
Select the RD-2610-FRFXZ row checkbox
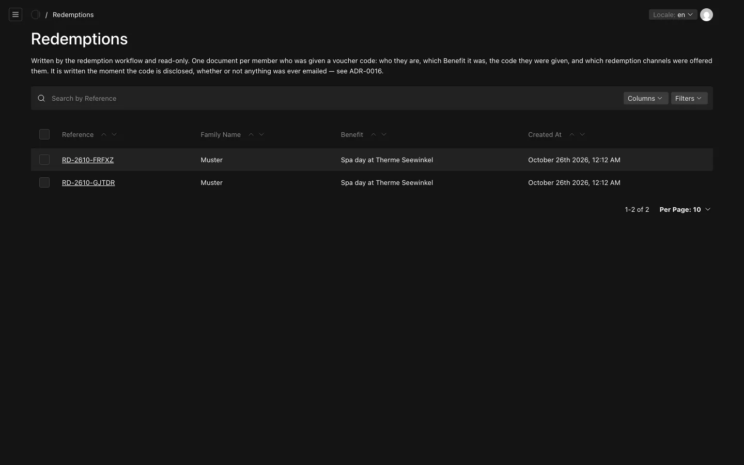(44, 160)
